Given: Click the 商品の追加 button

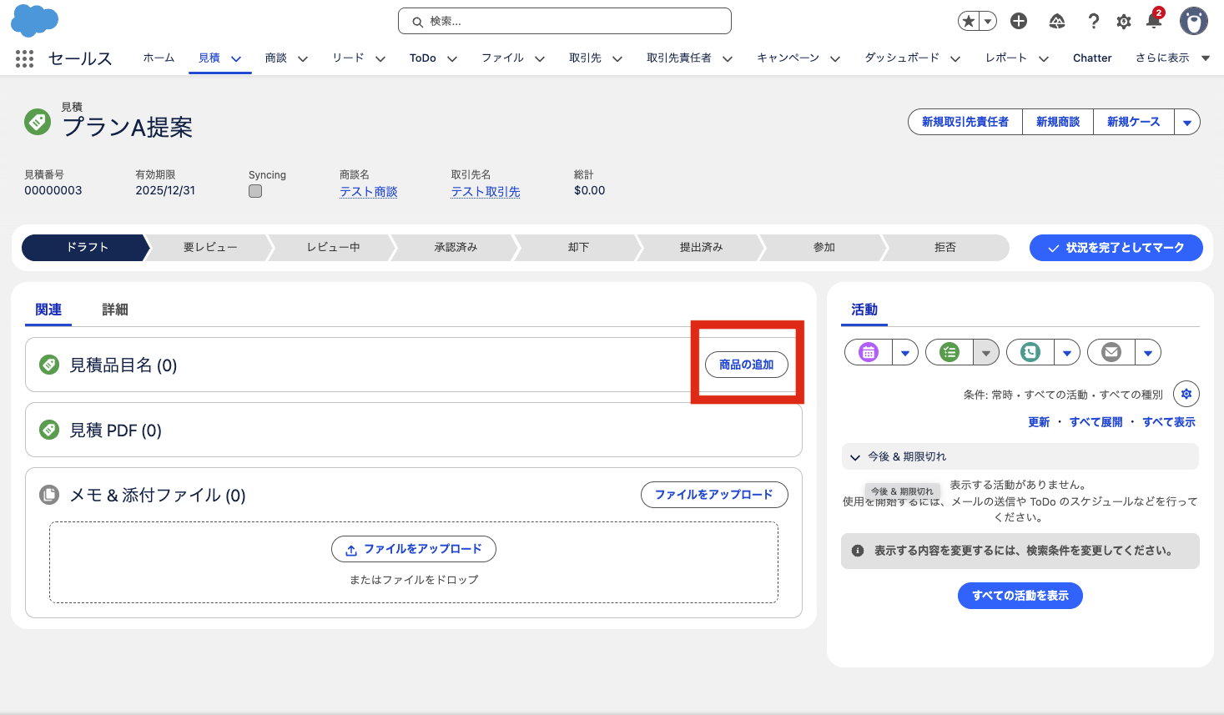Looking at the screenshot, I should pos(746,365).
